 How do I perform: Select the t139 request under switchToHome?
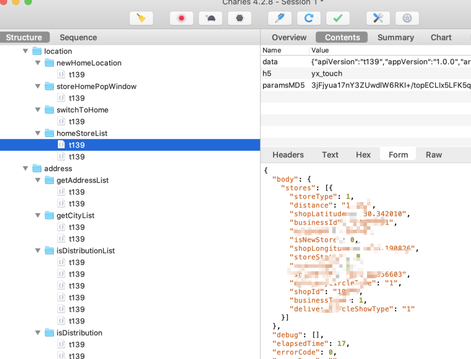[x=77, y=121]
